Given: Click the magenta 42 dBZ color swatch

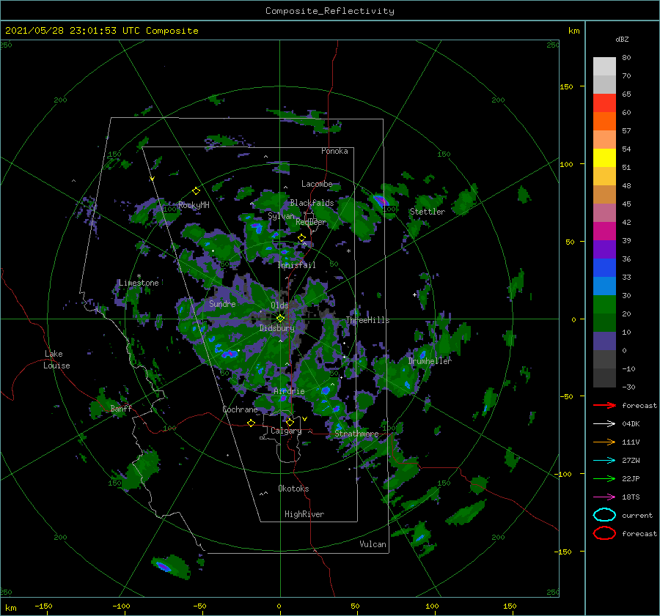Looking at the screenshot, I should click(x=604, y=231).
